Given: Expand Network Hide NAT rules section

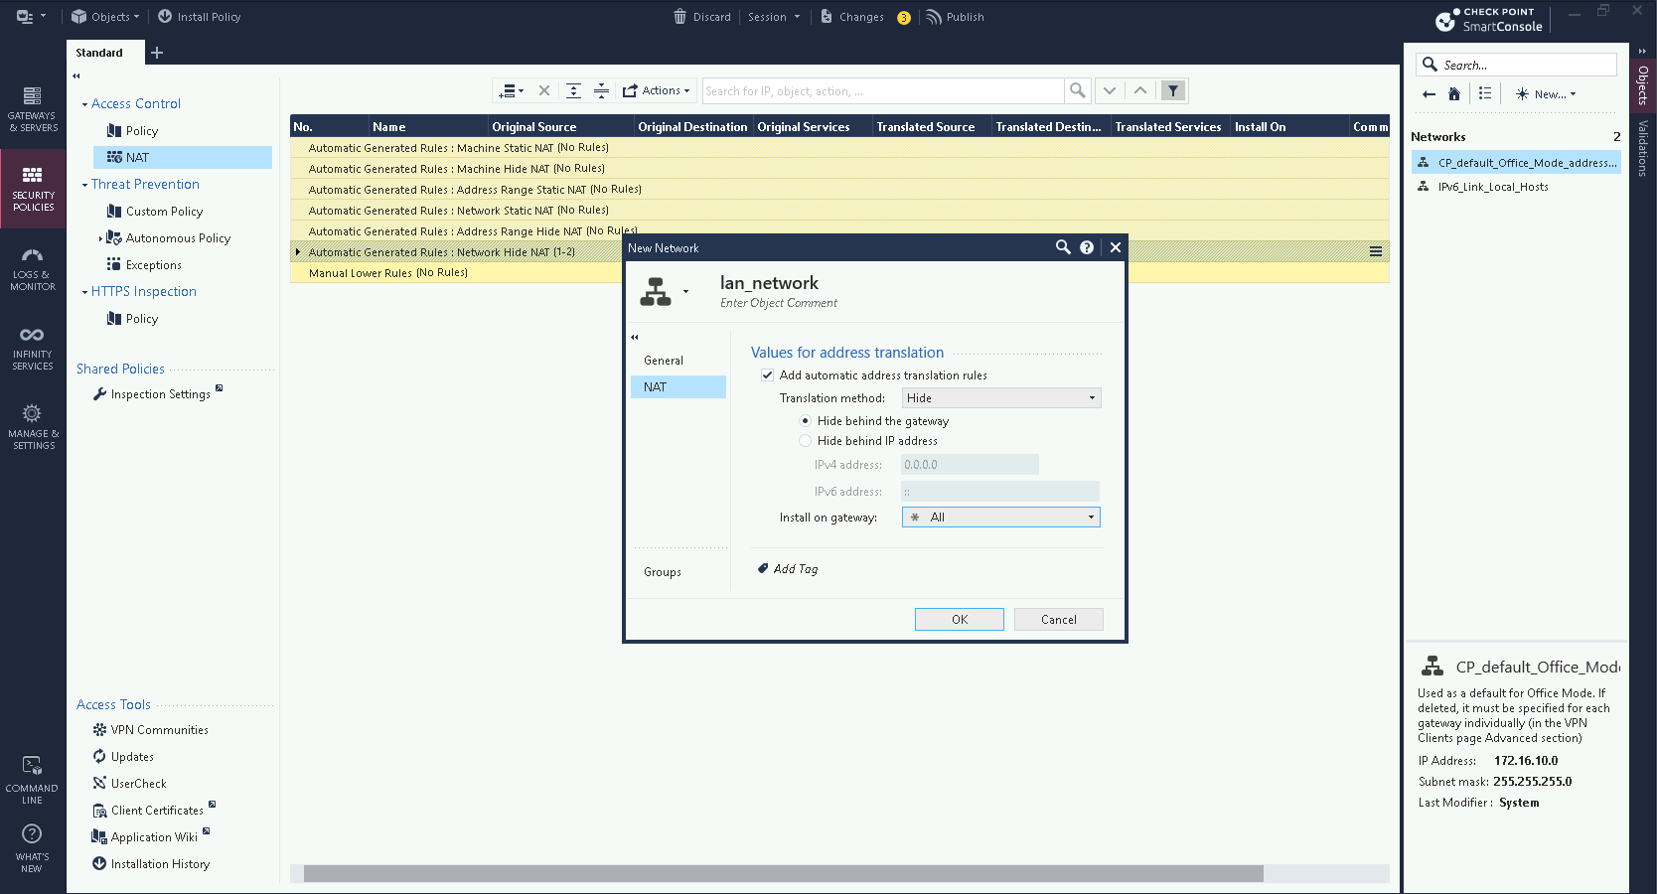Looking at the screenshot, I should [298, 252].
